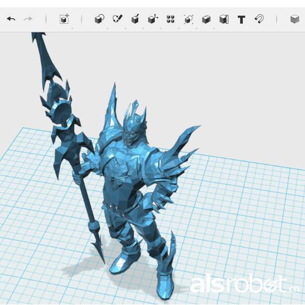This screenshot has width=305, height=305.
Task: Activate the Measure ruler tool
Action: (x=224, y=19)
